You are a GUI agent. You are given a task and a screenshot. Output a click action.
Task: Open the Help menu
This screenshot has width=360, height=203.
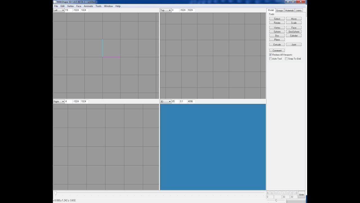pos(118,6)
